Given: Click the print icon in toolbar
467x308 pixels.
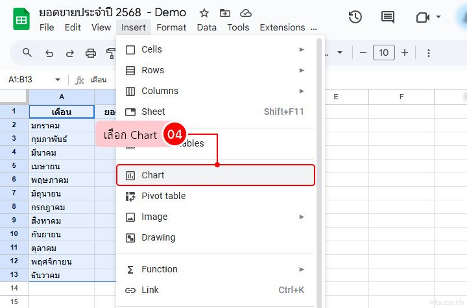Looking at the screenshot, I should (x=91, y=53).
